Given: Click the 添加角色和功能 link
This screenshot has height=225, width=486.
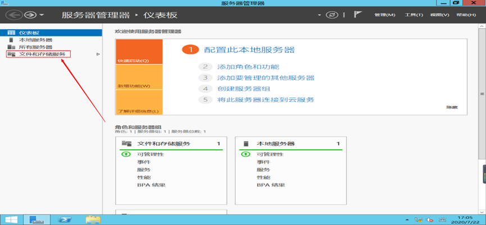Looking at the screenshot, I should point(248,67).
